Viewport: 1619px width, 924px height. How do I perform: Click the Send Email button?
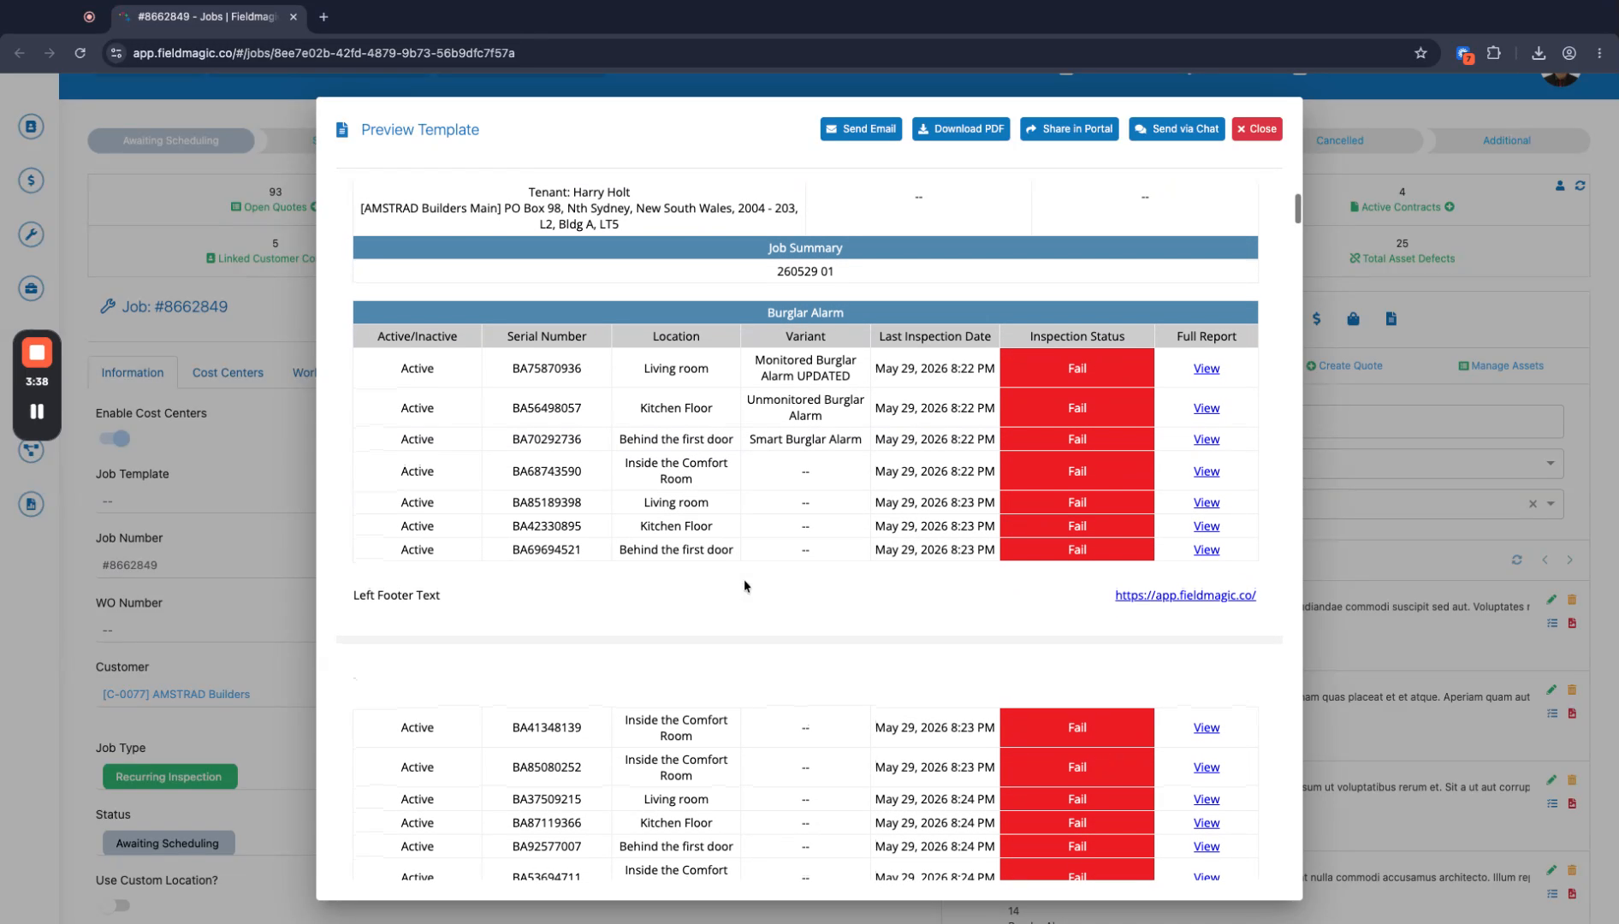pyautogui.click(x=861, y=129)
